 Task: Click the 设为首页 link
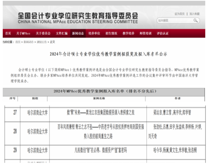(180, 14)
